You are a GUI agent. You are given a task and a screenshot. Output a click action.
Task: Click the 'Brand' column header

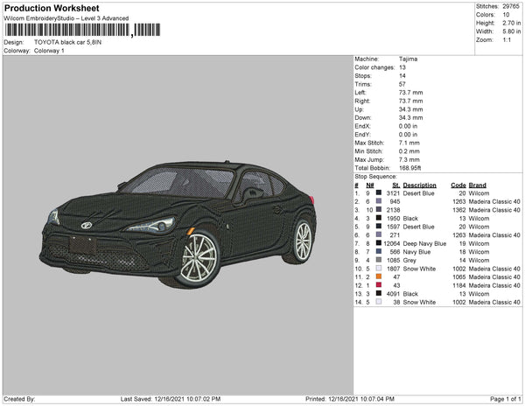click(478, 185)
